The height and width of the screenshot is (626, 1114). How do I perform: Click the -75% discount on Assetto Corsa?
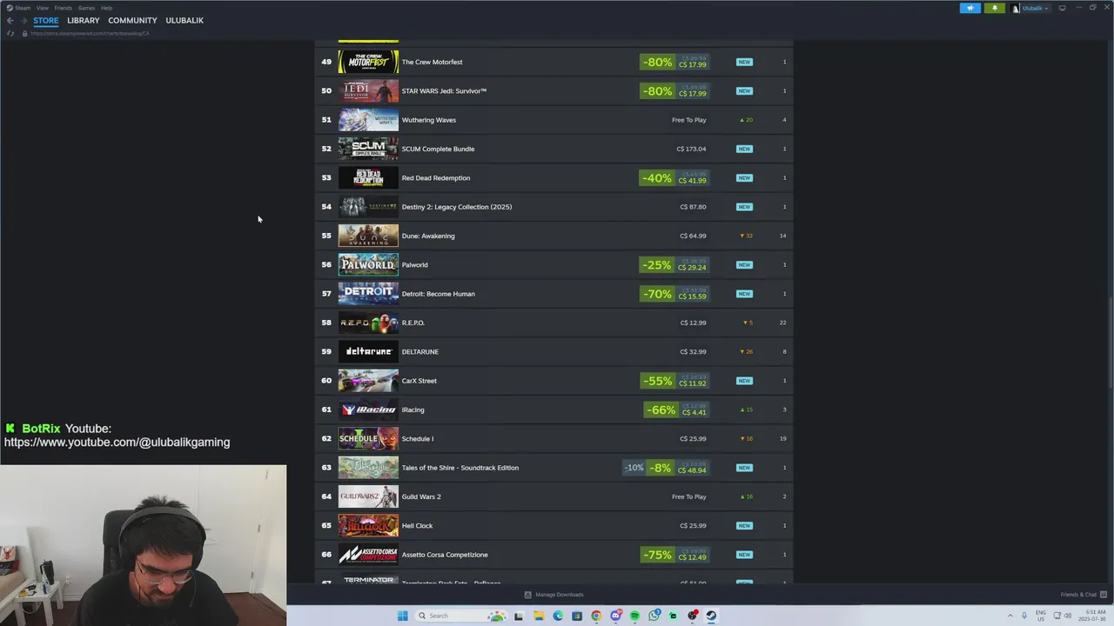(x=657, y=555)
